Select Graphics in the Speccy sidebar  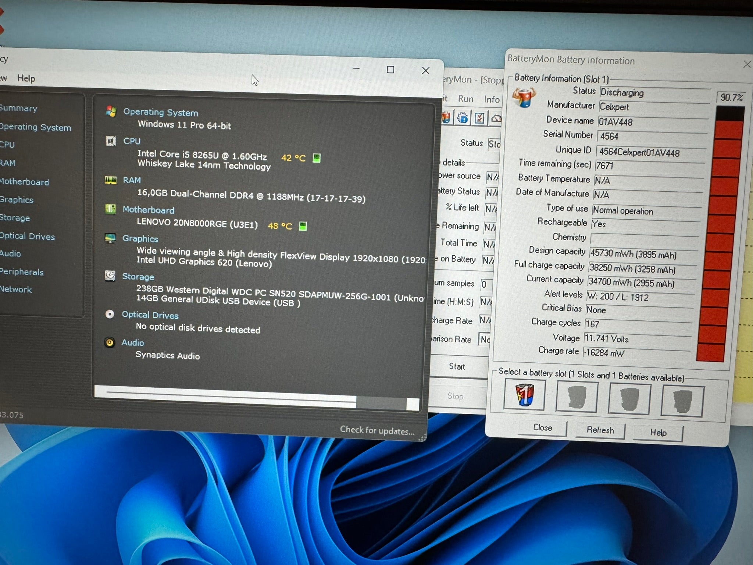pyautogui.click(x=17, y=200)
